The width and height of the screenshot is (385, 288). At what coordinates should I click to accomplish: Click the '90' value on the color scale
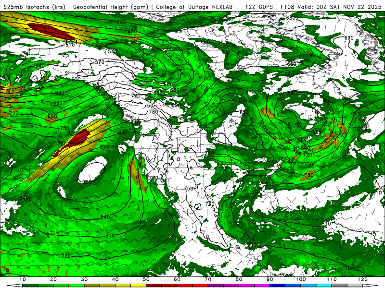click(x=269, y=279)
